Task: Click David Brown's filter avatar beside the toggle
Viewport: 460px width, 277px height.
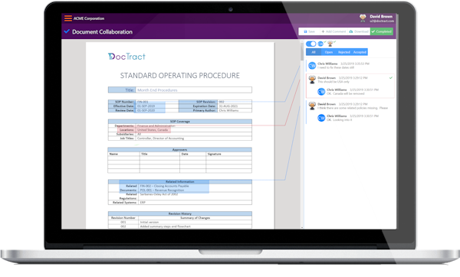Action: (x=330, y=44)
